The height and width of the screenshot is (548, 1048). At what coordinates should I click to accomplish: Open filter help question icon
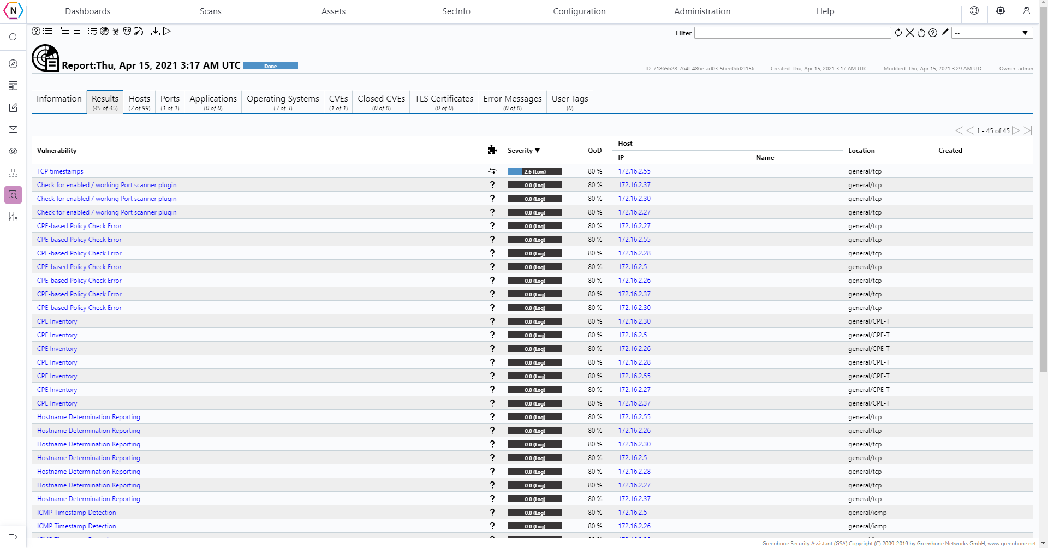933,33
